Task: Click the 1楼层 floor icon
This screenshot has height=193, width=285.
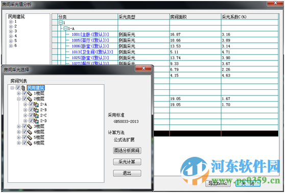Action: click(30, 93)
